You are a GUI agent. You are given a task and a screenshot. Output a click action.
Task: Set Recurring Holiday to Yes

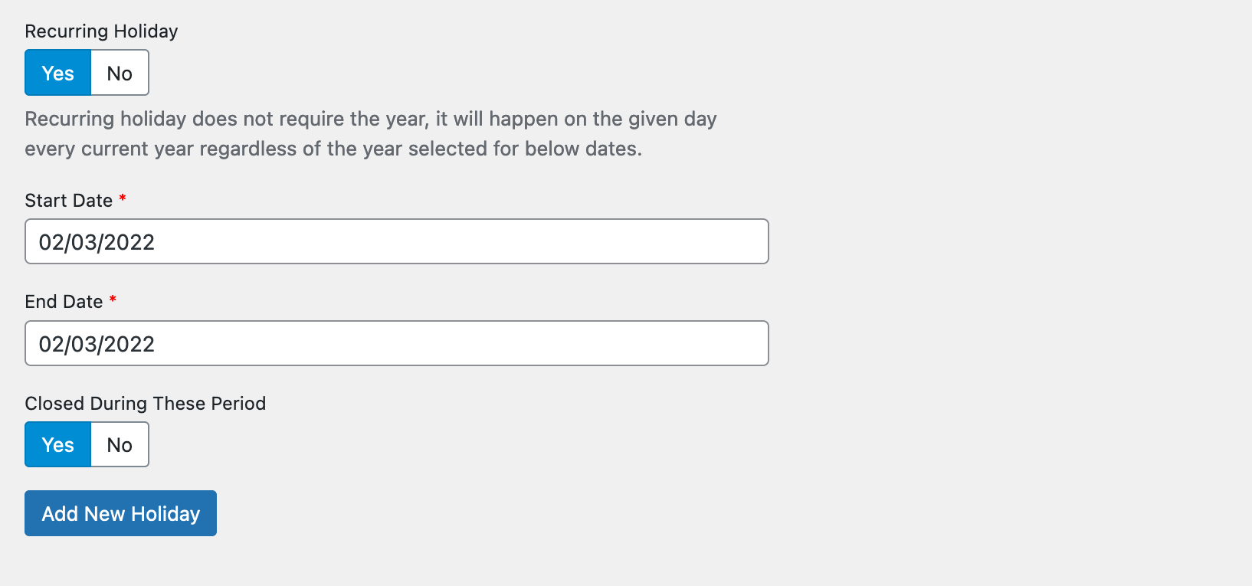point(58,73)
